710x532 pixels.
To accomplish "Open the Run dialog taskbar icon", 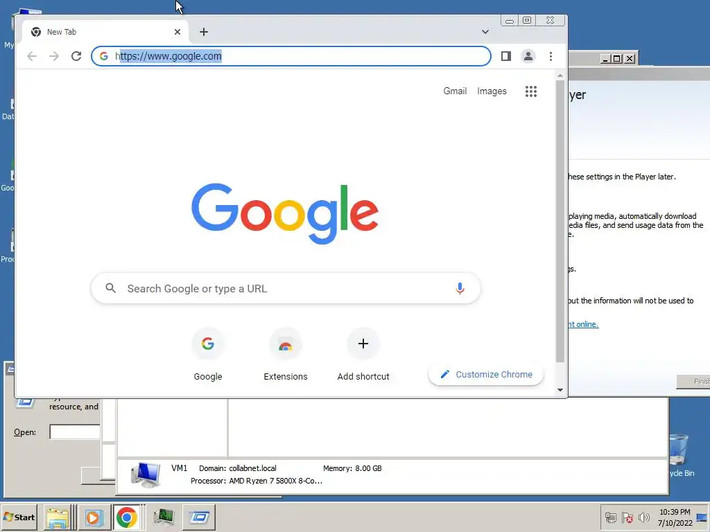I will (x=199, y=517).
